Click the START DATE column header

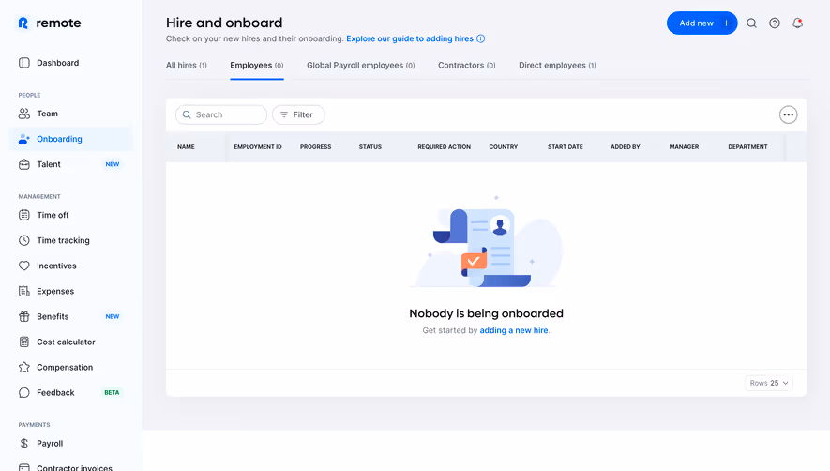[x=566, y=146]
